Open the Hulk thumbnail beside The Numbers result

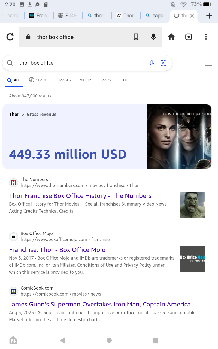(x=192, y=205)
